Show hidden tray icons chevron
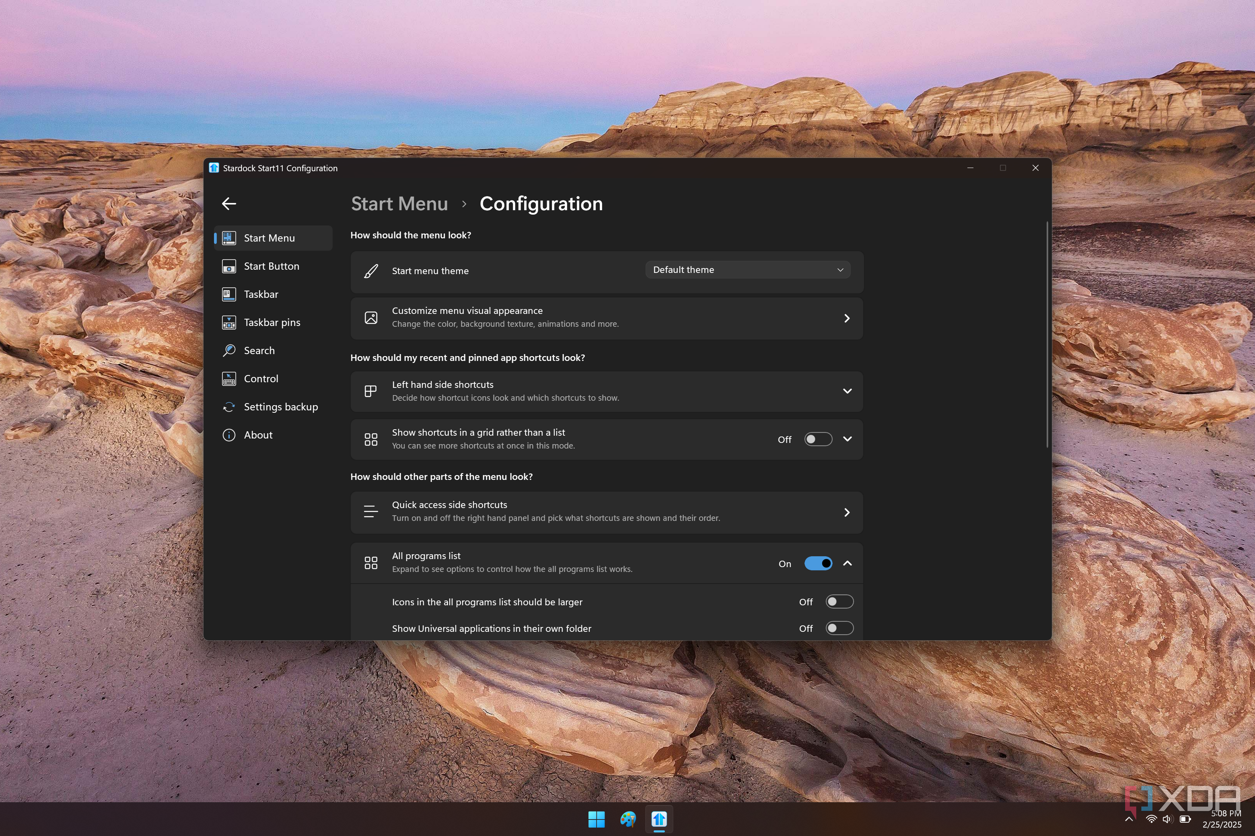 point(1129,819)
